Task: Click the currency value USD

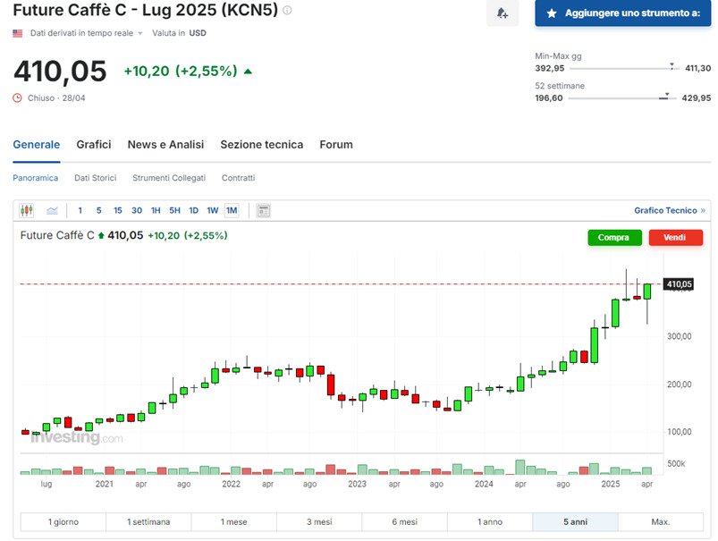Action: point(198,33)
